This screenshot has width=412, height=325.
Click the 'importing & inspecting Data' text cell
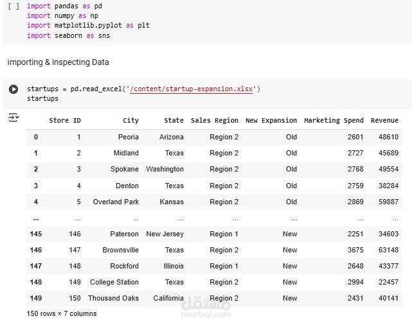[x=58, y=62]
